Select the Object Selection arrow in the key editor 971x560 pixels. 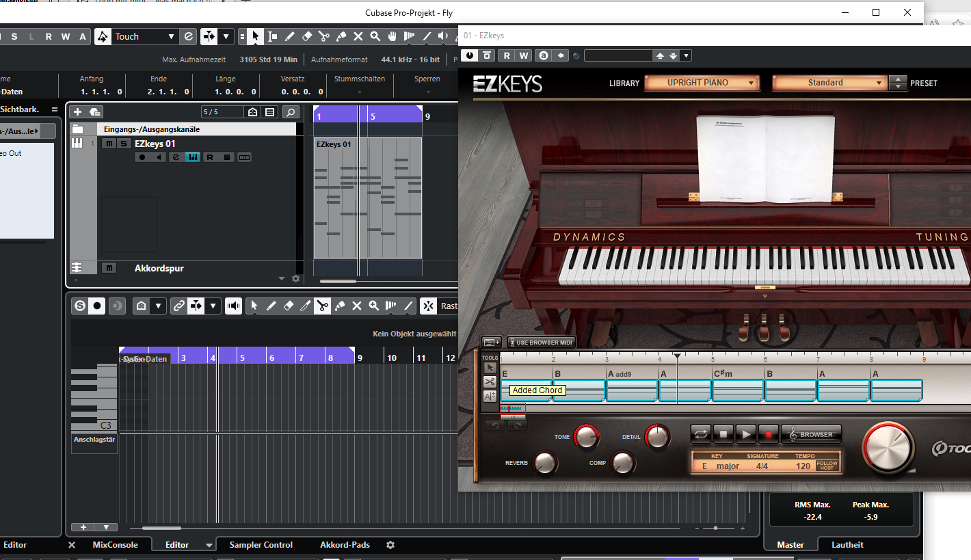(x=254, y=306)
